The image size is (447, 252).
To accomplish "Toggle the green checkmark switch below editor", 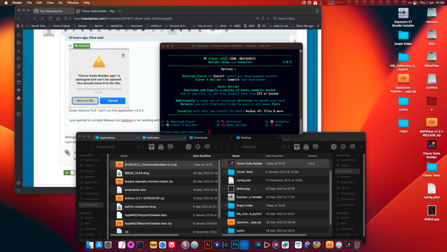I will (69, 173).
